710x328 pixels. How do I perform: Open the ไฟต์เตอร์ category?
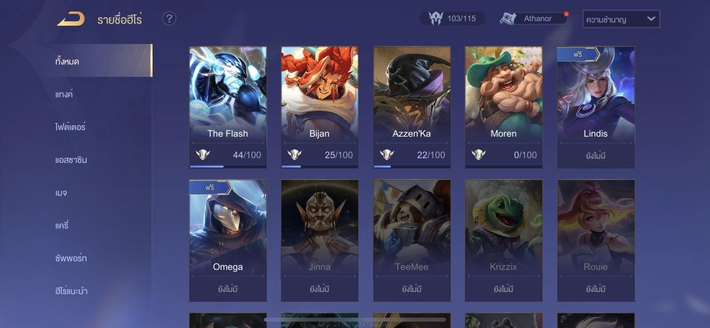point(70,127)
